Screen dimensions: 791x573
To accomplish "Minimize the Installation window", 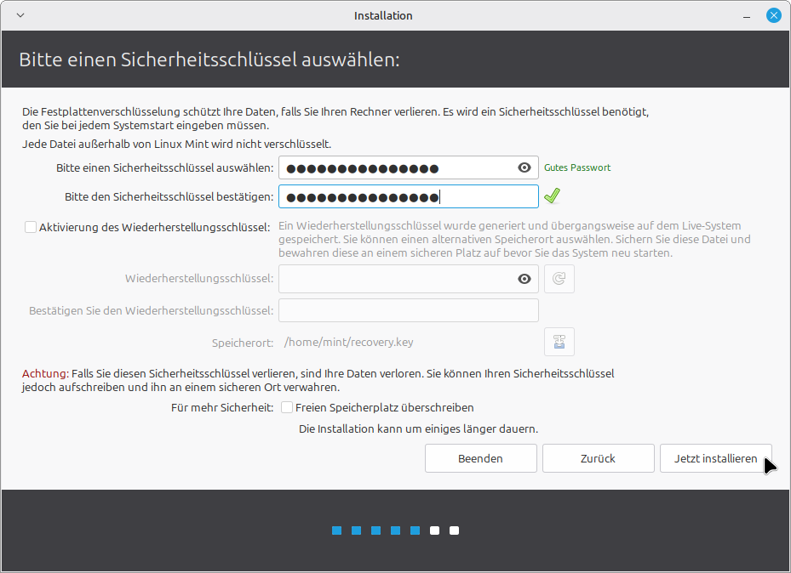I will 747,14.
